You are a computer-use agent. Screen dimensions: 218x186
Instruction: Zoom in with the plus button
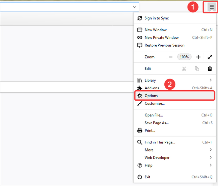[x=198, y=57]
